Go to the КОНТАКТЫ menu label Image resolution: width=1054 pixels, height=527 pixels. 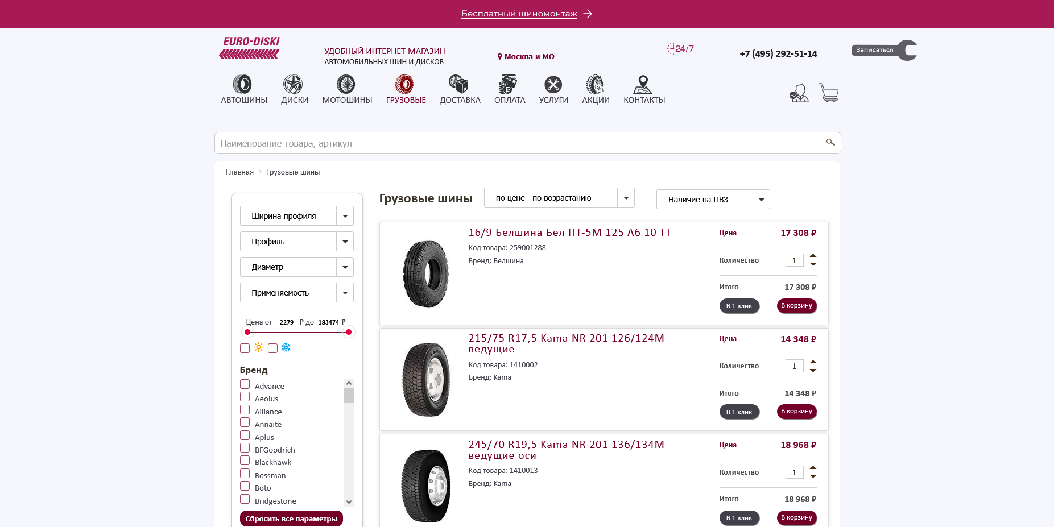click(x=644, y=100)
